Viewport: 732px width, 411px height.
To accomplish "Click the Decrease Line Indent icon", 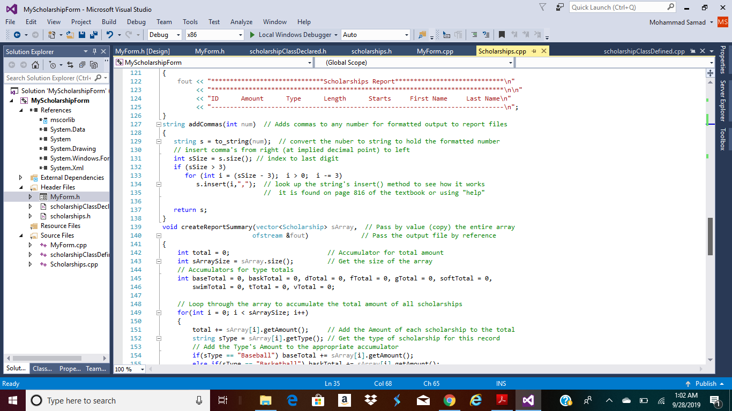I will [x=474, y=35].
